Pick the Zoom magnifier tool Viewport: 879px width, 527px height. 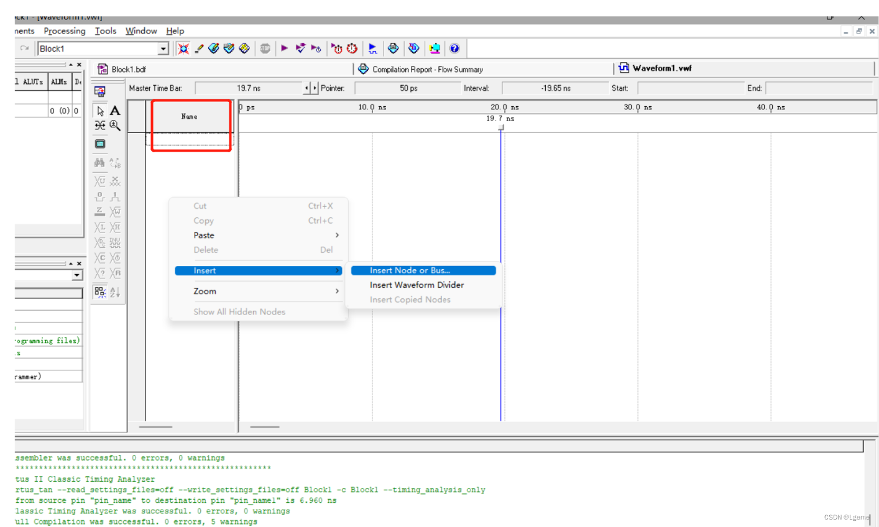click(x=115, y=125)
